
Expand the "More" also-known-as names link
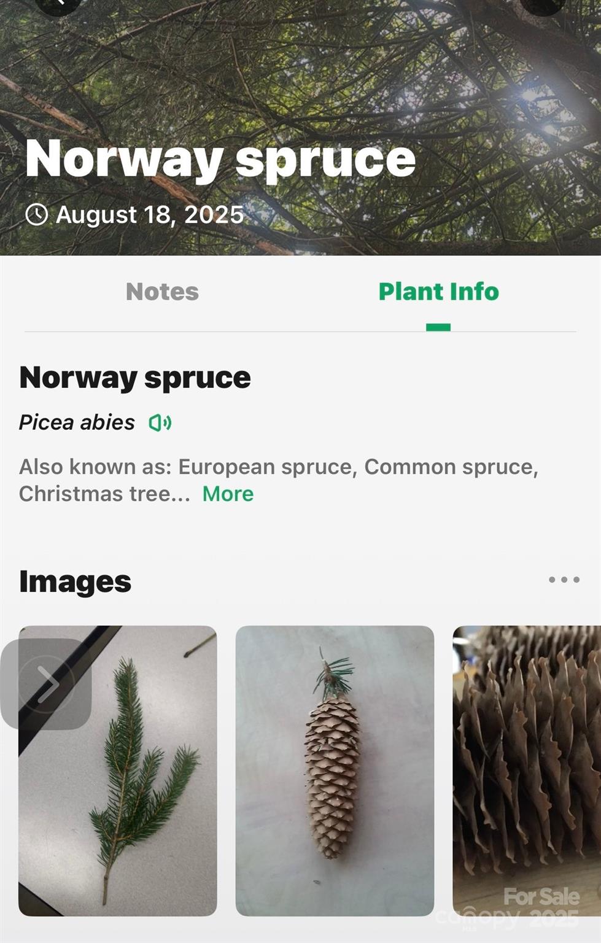pos(228,494)
